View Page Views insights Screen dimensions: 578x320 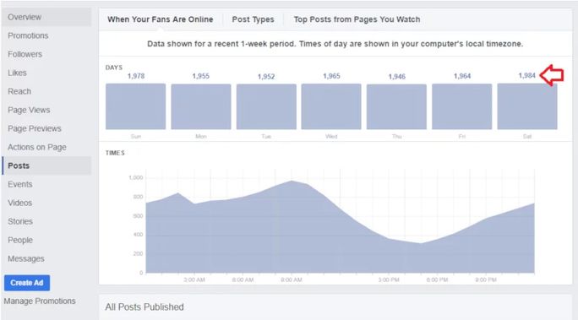[29, 110]
